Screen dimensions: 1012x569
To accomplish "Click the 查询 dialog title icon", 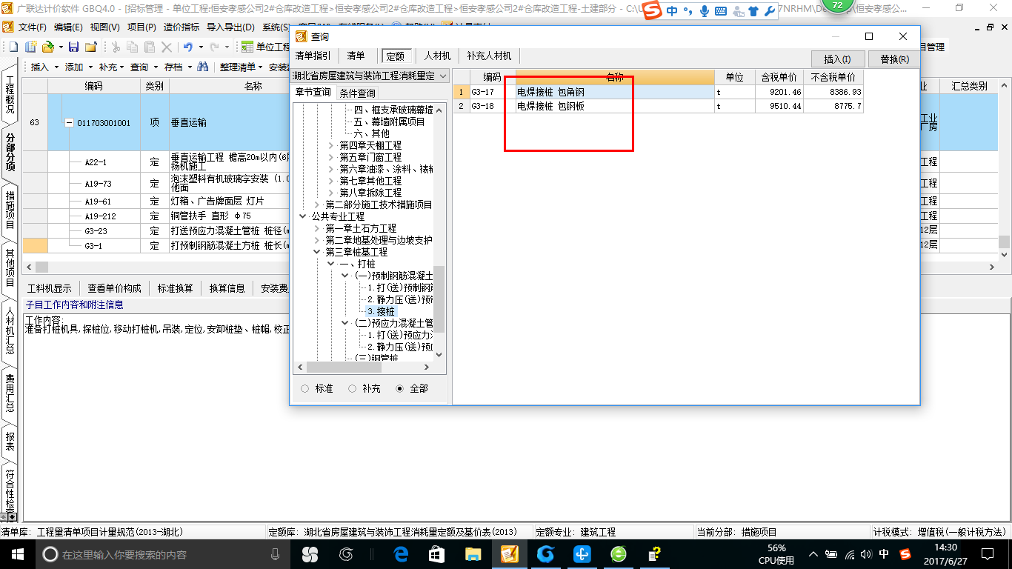I will tap(301, 36).
